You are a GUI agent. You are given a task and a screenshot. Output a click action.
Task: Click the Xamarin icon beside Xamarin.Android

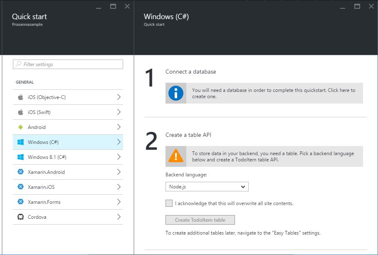point(20,172)
